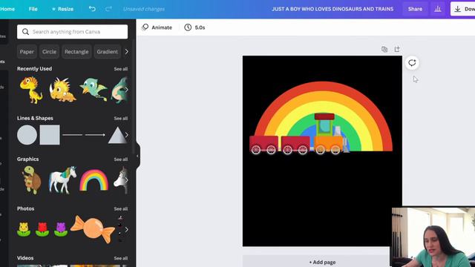475x267 pixels.
Task: Click the Search anything from Canva field
Action: point(73,32)
